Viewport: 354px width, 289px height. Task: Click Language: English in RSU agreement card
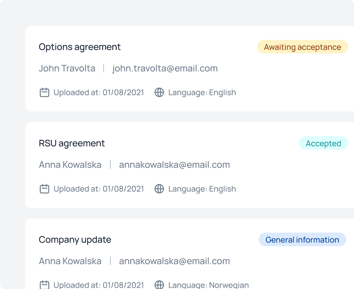202,189
